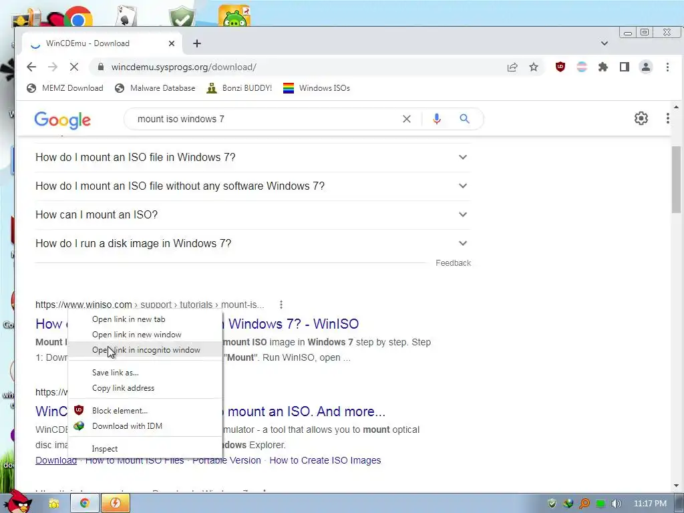Open the Malware Database bookmark

coord(155,88)
